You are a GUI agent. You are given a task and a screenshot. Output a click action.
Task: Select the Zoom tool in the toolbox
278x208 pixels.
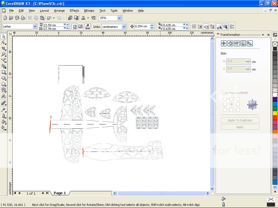[4, 54]
